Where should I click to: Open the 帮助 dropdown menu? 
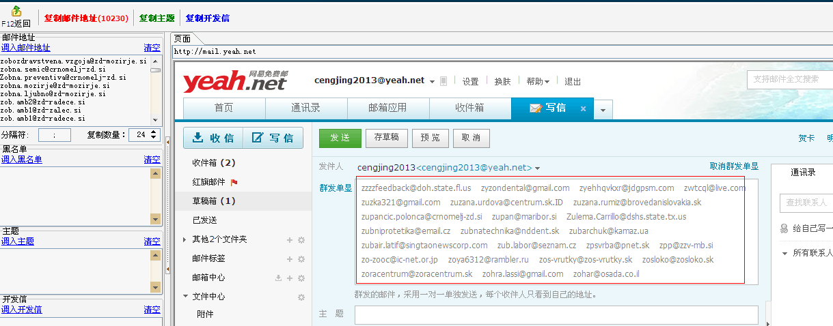(x=538, y=81)
